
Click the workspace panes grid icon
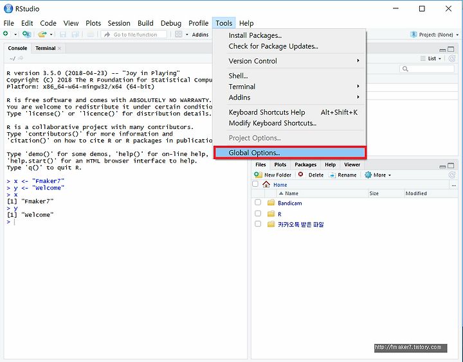click(x=178, y=34)
